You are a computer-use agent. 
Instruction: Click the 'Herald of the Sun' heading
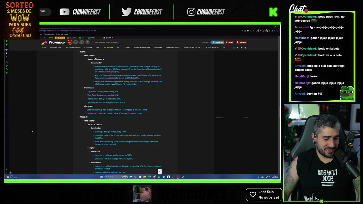coord(95,124)
